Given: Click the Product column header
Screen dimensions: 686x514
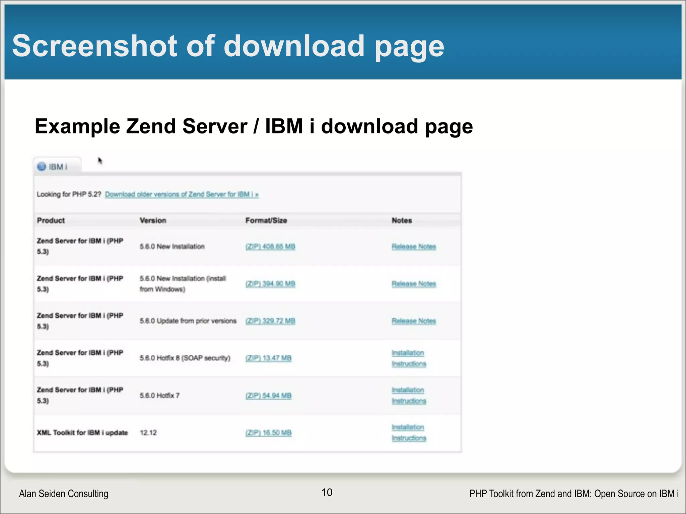Looking at the screenshot, I should click(x=51, y=220).
